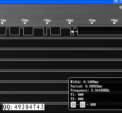Select the +2ms time ruler triangle
This screenshot has width=122, height=113.
pos(25,23)
